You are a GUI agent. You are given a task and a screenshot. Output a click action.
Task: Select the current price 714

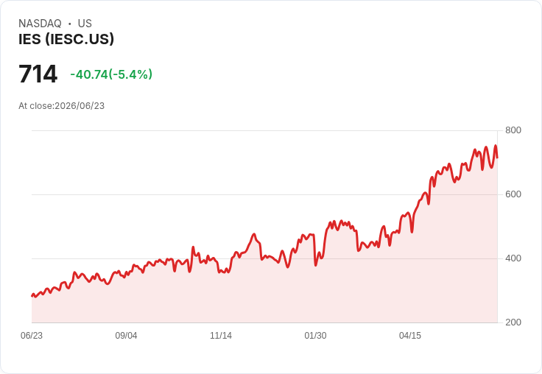point(38,74)
